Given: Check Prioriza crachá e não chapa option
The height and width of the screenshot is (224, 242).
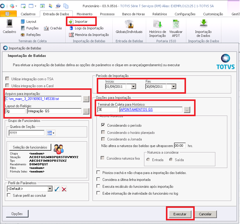Looking at the screenshot, I should (98, 172).
